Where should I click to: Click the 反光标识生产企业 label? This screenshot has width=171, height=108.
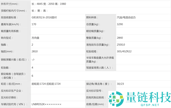pyautogui.click(x=12, y=91)
